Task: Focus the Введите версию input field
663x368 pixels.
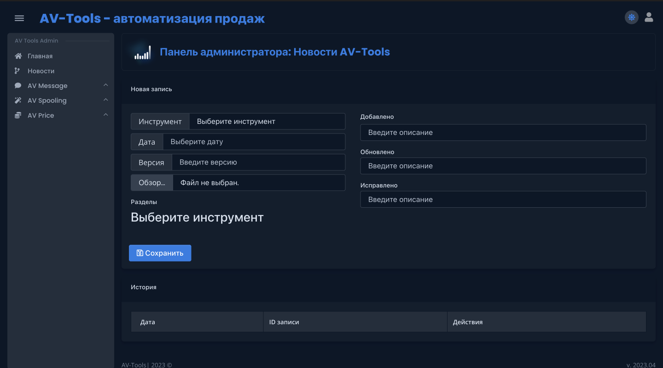Action: tap(258, 162)
